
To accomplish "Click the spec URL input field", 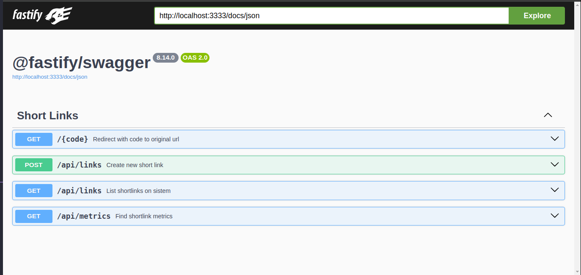I will (331, 16).
